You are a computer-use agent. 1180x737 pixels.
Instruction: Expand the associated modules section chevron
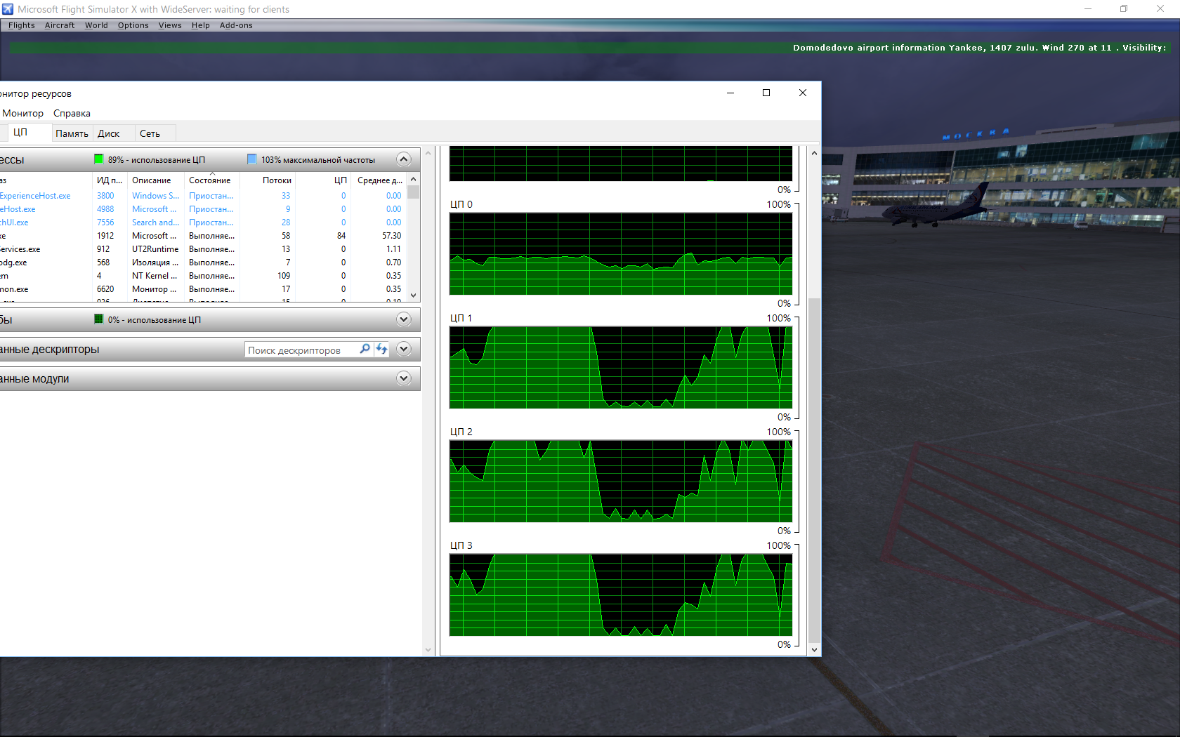click(404, 378)
